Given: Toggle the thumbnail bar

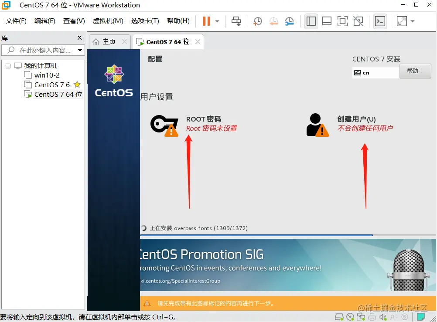Looking at the screenshot, I should pos(327,20).
